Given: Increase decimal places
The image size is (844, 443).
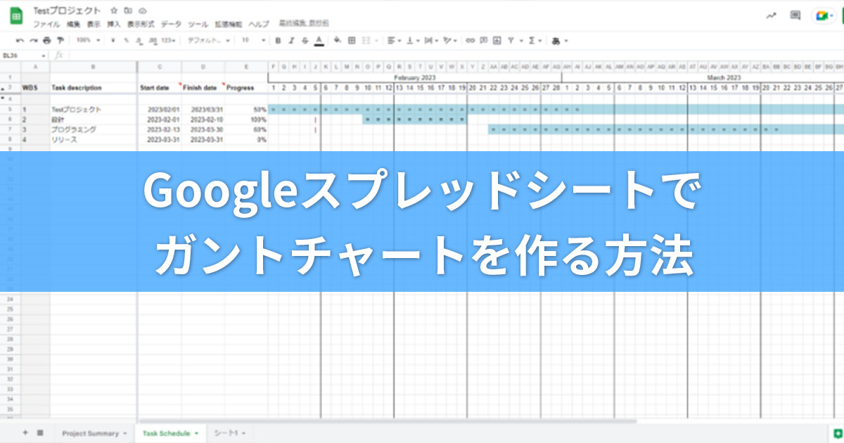Looking at the screenshot, I should [152, 40].
